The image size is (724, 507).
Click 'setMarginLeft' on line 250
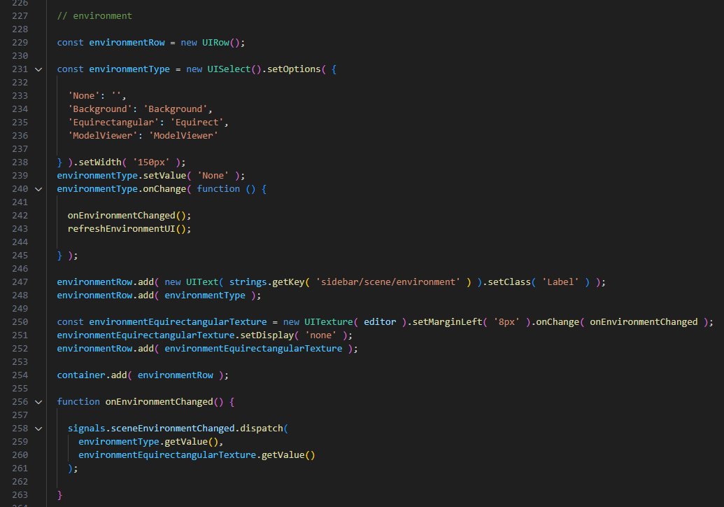[447, 322]
